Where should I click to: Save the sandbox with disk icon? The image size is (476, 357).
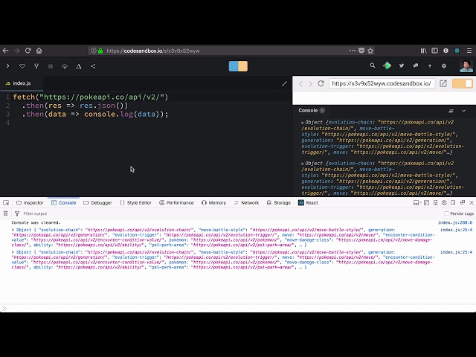point(51,66)
